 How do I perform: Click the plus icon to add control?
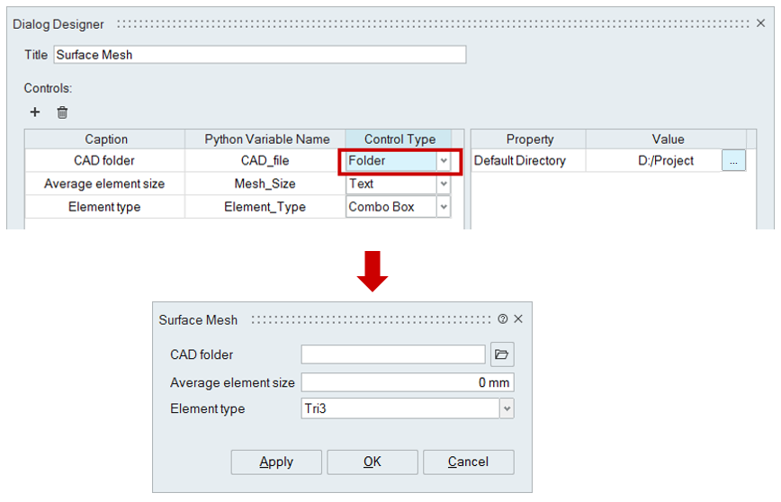tap(35, 112)
